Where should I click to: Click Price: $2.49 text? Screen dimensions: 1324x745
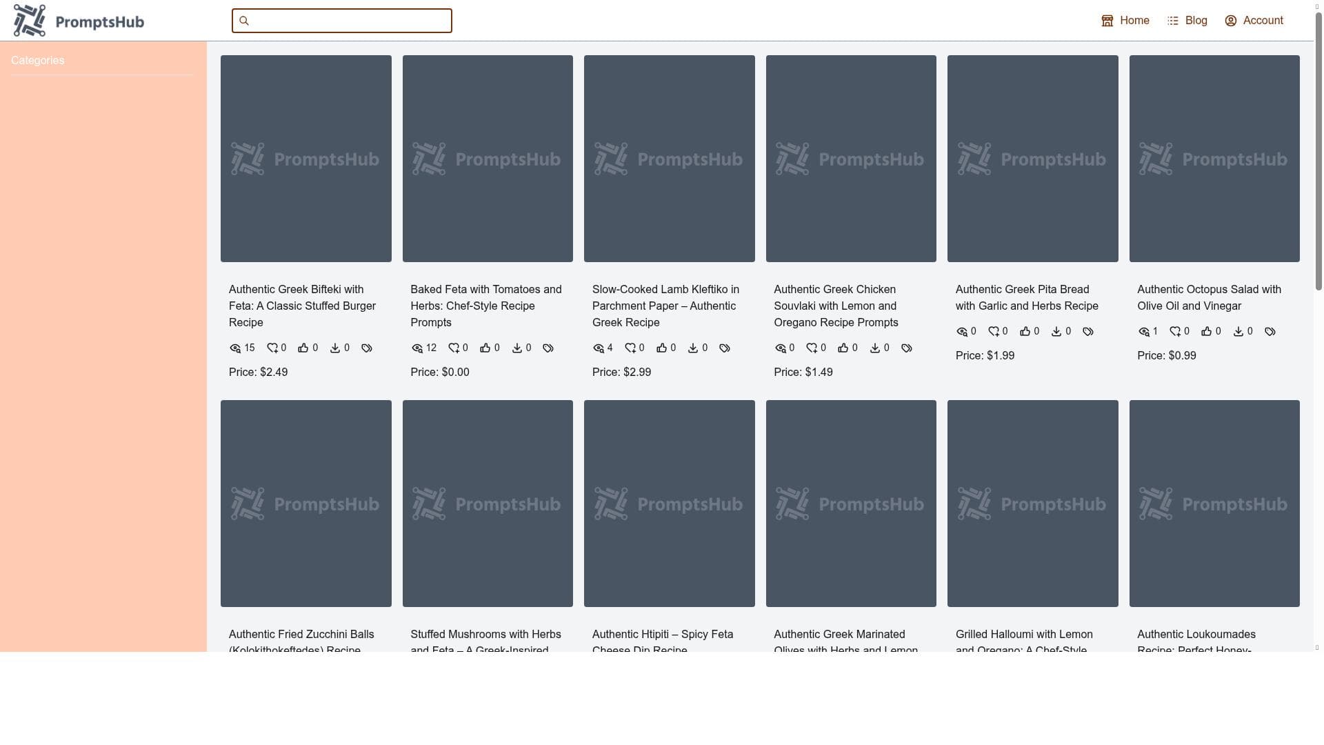259,372
